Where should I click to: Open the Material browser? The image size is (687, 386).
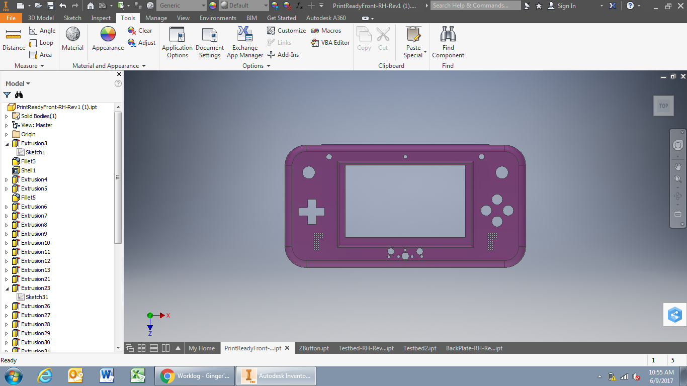click(73, 39)
